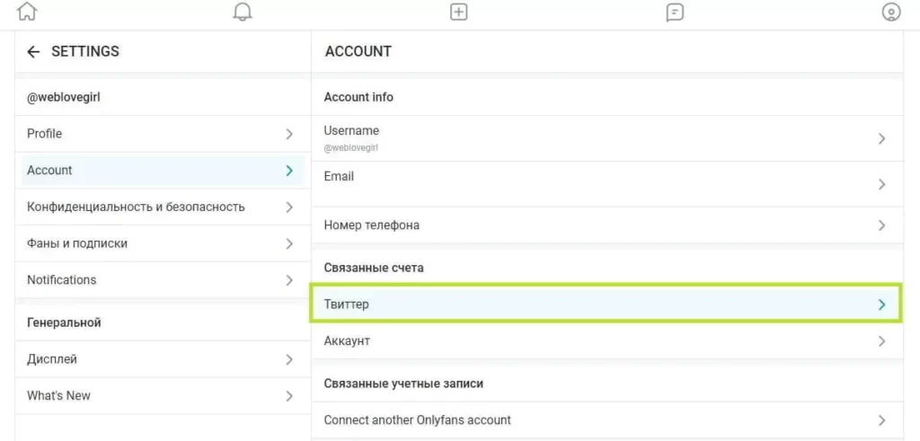
Task: Open Твиттер linked account row
Action: [x=606, y=304]
